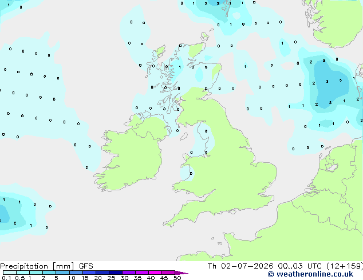Click the legend label '0.5'
The width and height of the screenshot is (363, 280).
(20, 278)
